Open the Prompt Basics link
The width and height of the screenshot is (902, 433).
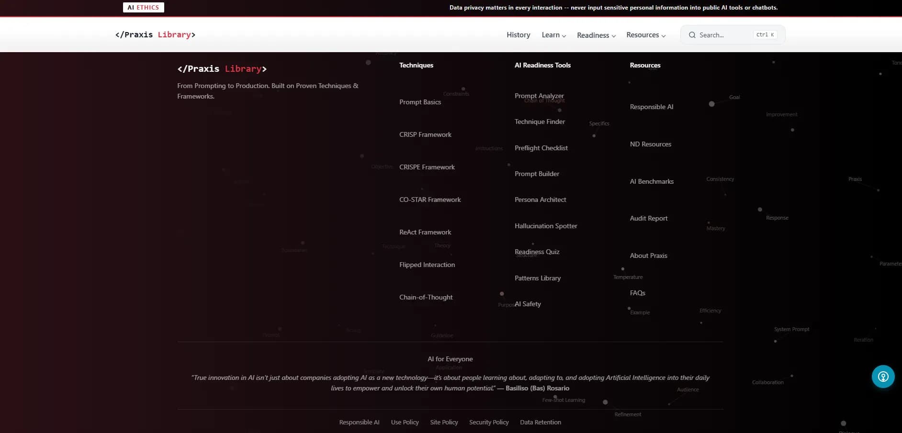point(420,102)
